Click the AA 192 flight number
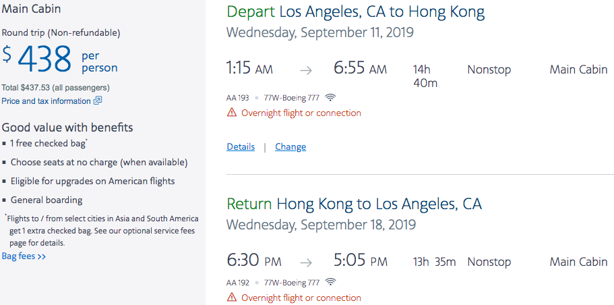The height and width of the screenshot is (305, 614). click(x=238, y=282)
